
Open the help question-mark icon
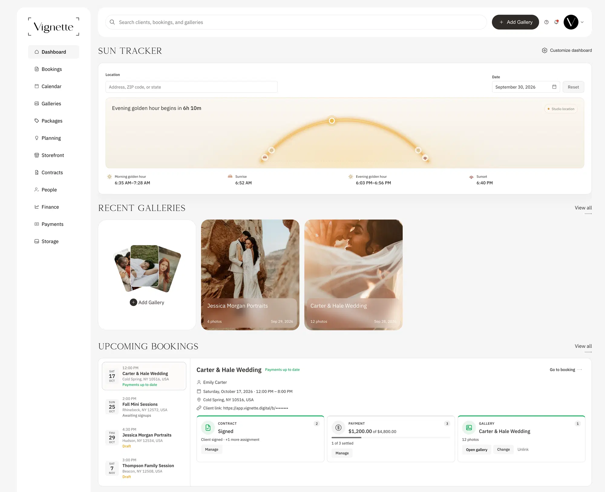click(546, 22)
